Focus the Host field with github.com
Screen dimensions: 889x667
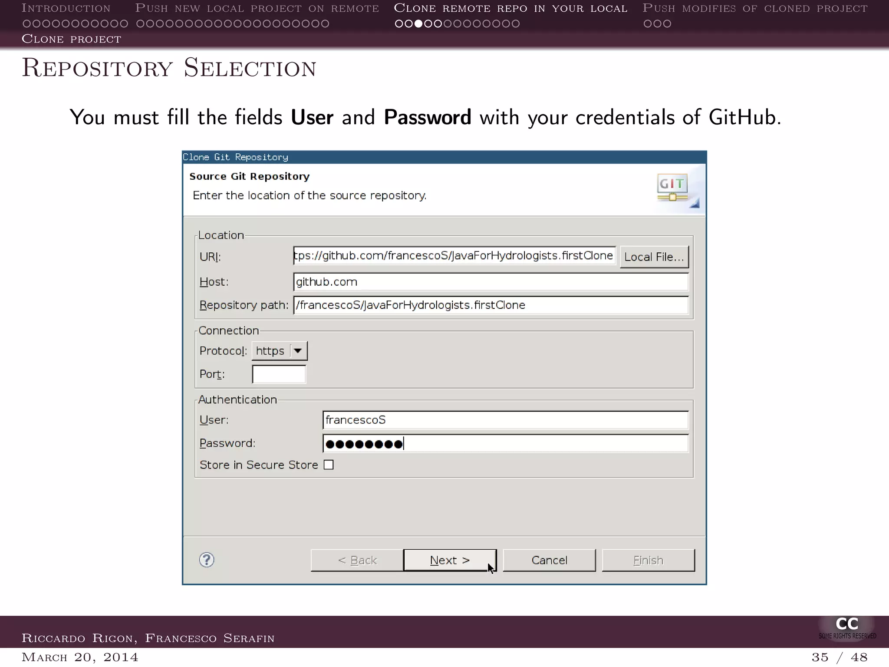491,282
